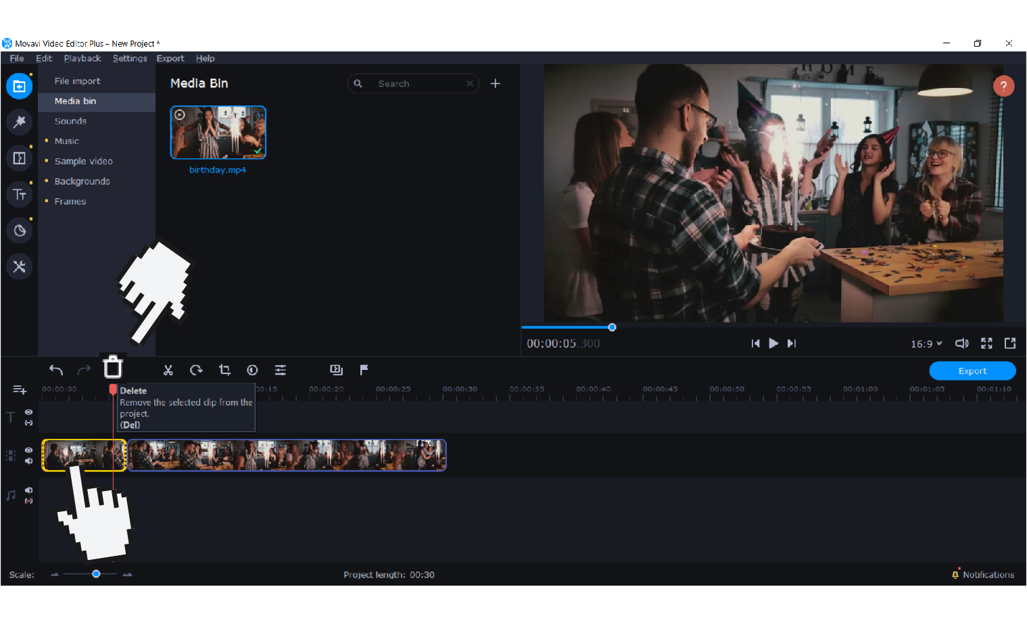The width and height of the screenshot is (1027, 635).
Task: Clear the search field with the X
Action: pos(469,84)
